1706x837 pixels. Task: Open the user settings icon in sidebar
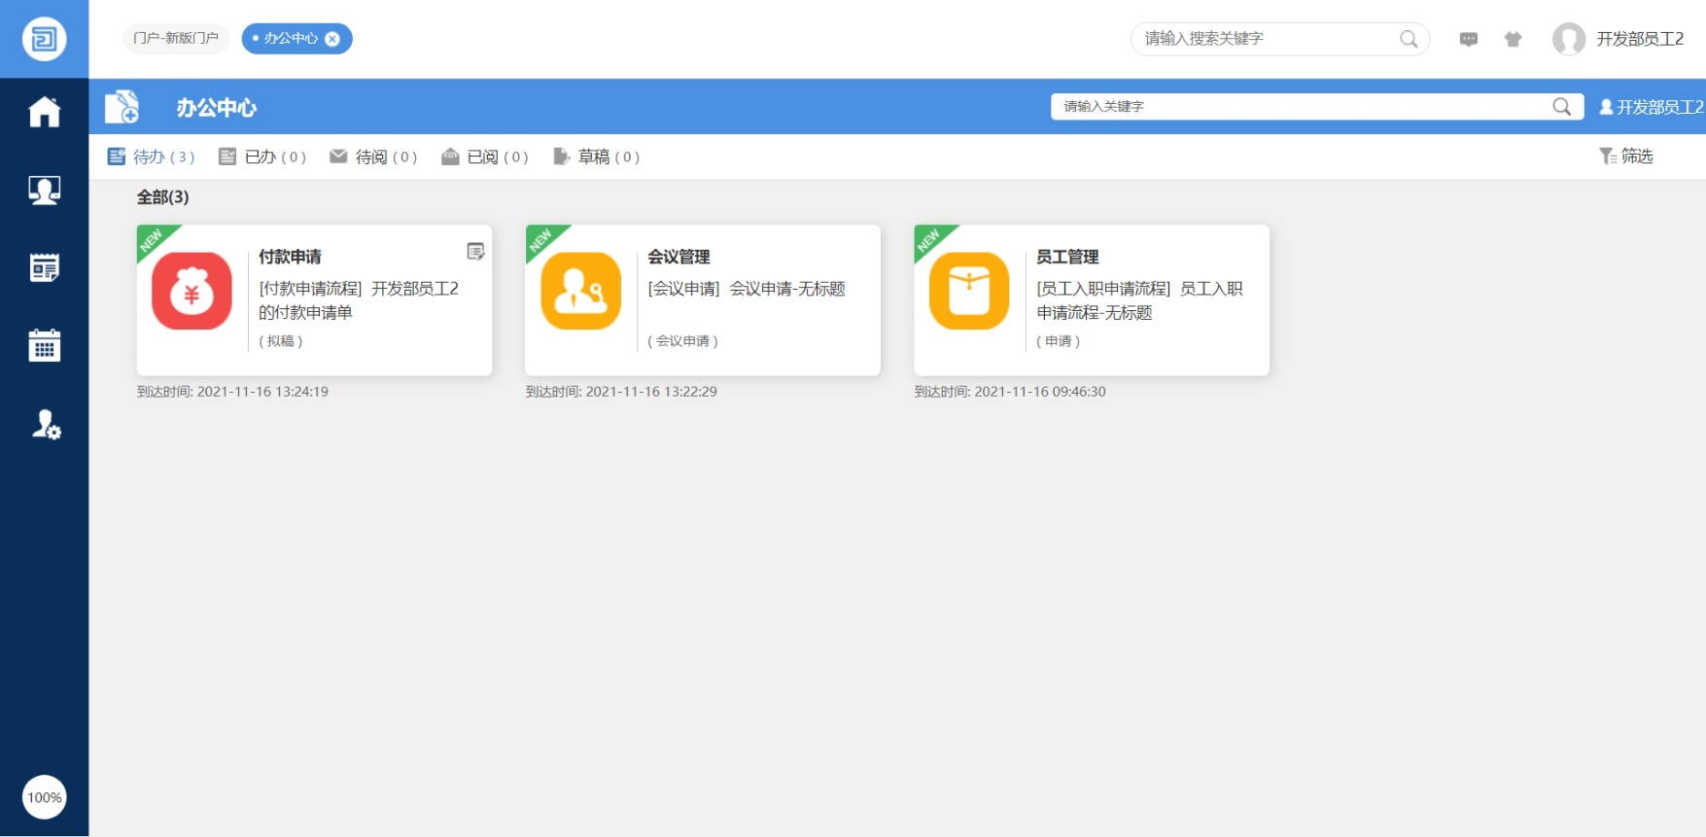click(46, 424)
